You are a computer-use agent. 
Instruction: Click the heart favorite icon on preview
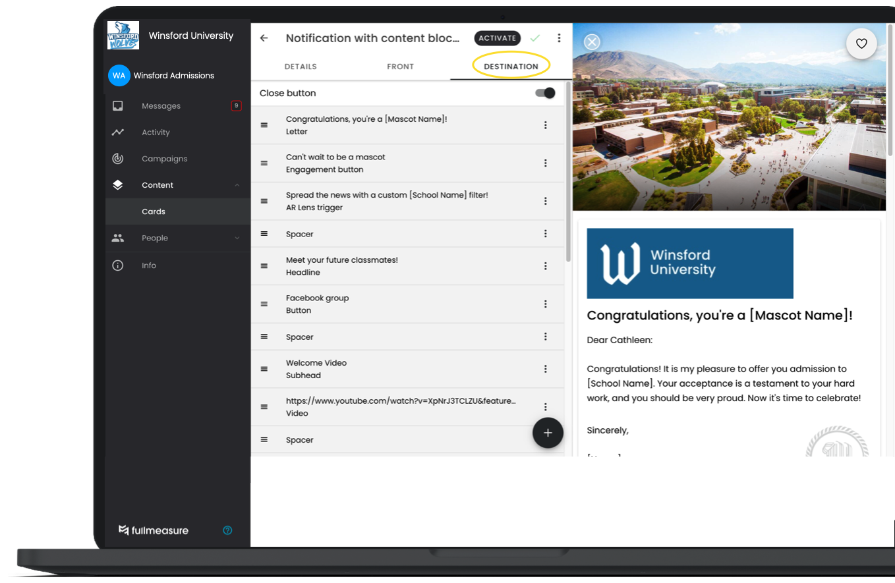[x=861, y=44]
